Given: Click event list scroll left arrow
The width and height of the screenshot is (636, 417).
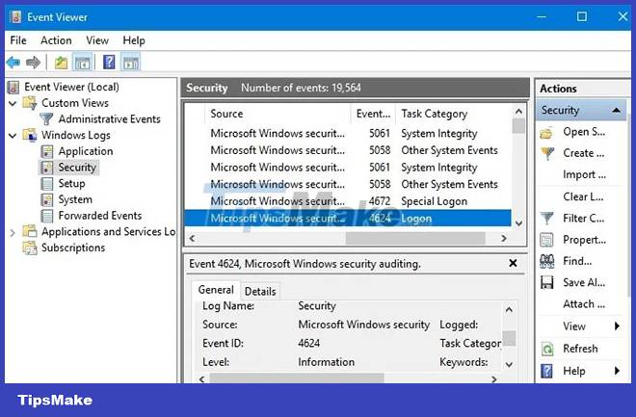Looking at the screenshot, I should 193,238.
